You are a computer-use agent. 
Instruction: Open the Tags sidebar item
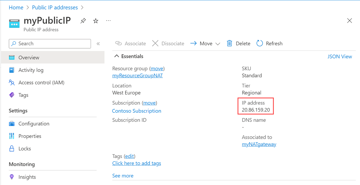(x=23, y=95)
